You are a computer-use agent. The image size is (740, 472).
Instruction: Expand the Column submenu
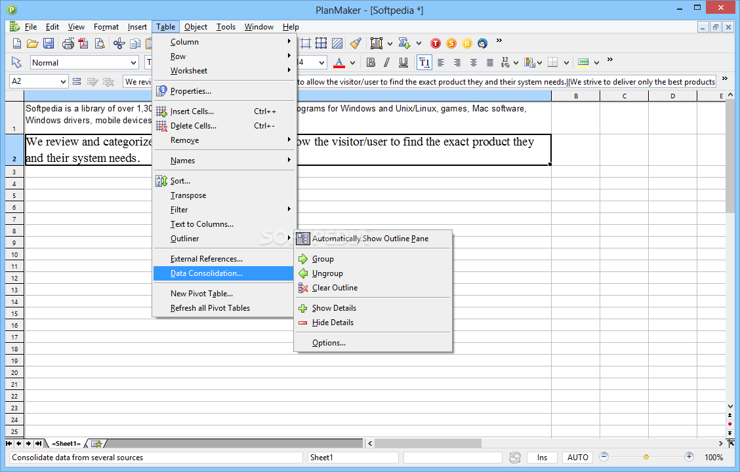point(224,41)
